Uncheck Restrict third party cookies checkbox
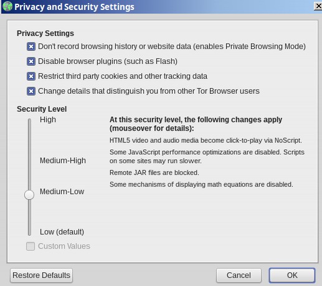The image size is (322, 286). click(x=31, y=76)
